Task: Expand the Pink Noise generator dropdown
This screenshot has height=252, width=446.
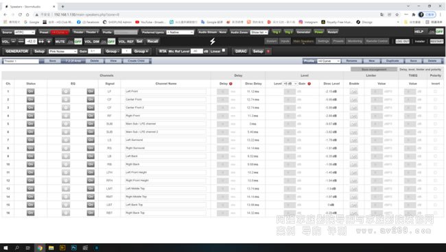Action: click(x=63, y=51)
